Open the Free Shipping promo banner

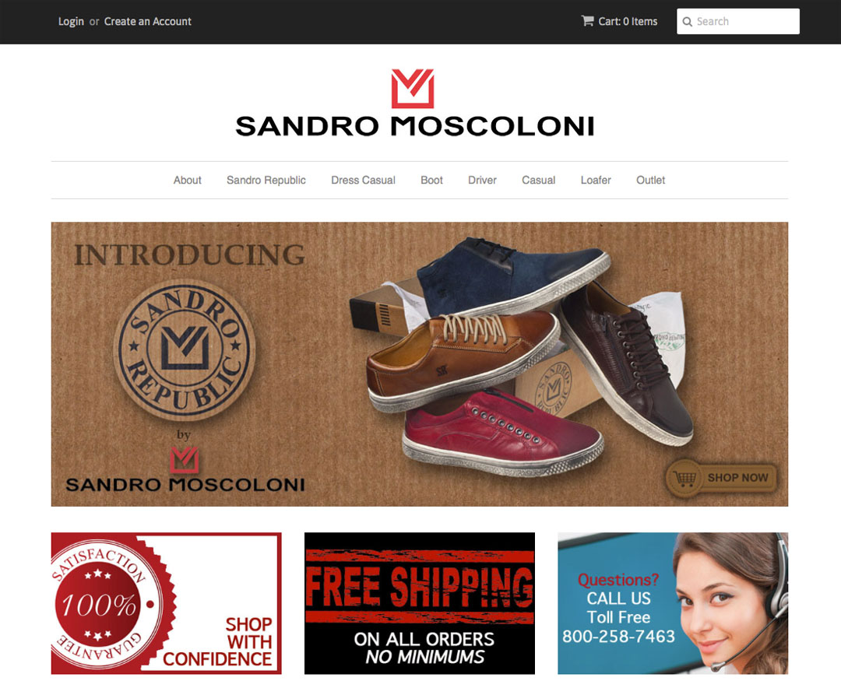coord(420,603)
